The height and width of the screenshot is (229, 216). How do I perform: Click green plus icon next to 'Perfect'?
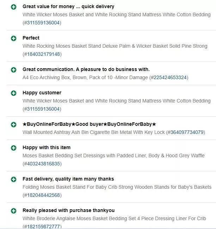pos(14,39)
